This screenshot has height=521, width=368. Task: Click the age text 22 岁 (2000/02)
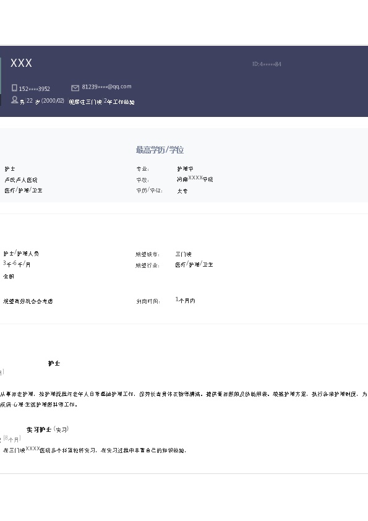(45, 101)
